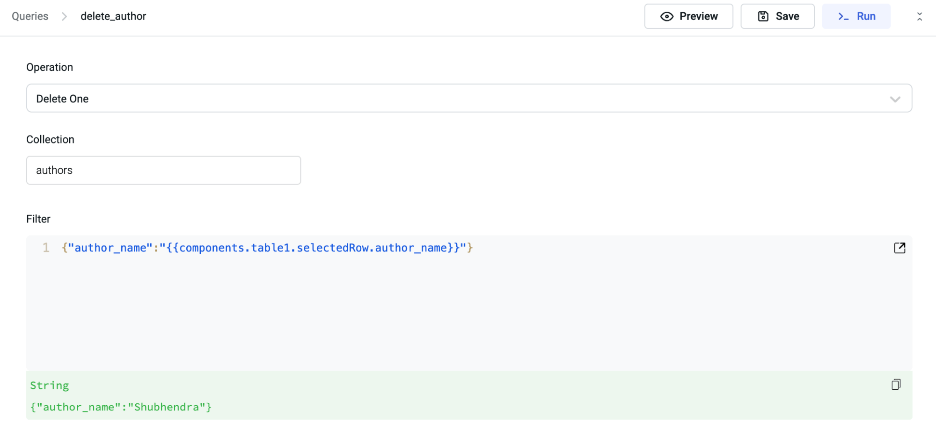Focus the Collection field containing authors

click(163, 170)
